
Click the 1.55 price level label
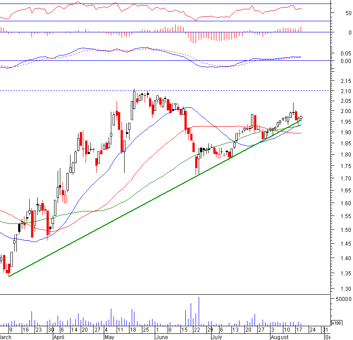point(346,216)
